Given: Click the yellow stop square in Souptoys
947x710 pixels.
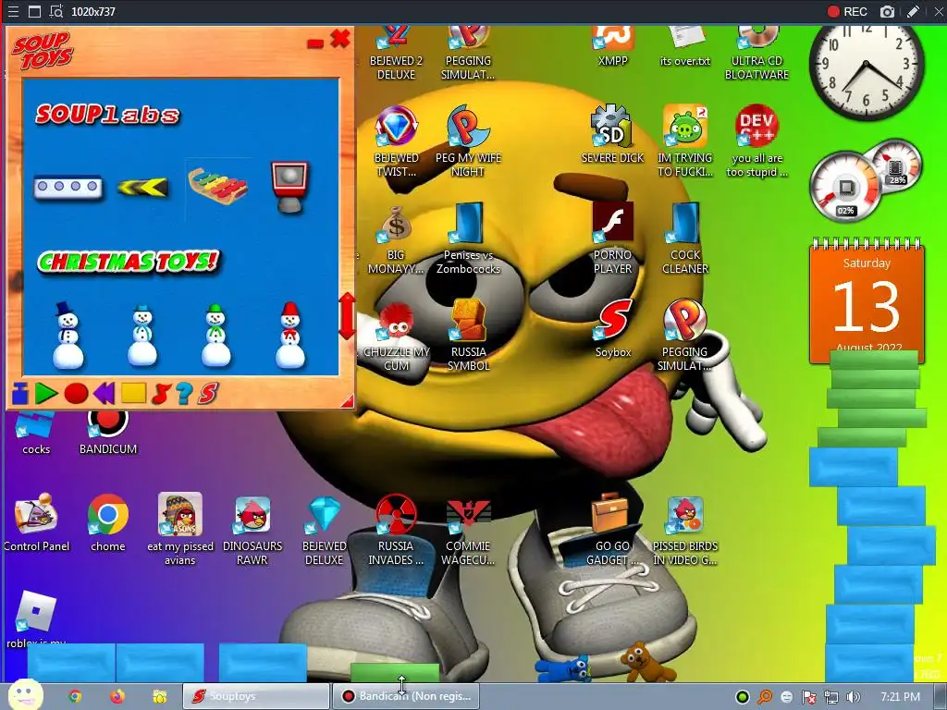Looking at the screenshot, I should pos(133,393).
